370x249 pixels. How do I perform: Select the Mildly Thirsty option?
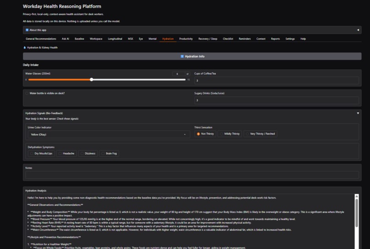click(230, 134)
